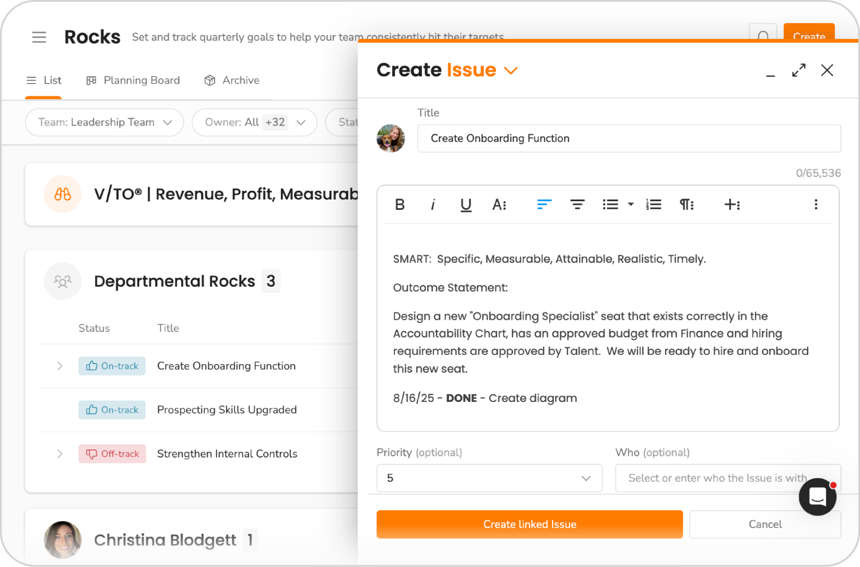Select center alignment in the toolbar
The width and height of the screenshot is (860, 567).
(x=577, y=205)
